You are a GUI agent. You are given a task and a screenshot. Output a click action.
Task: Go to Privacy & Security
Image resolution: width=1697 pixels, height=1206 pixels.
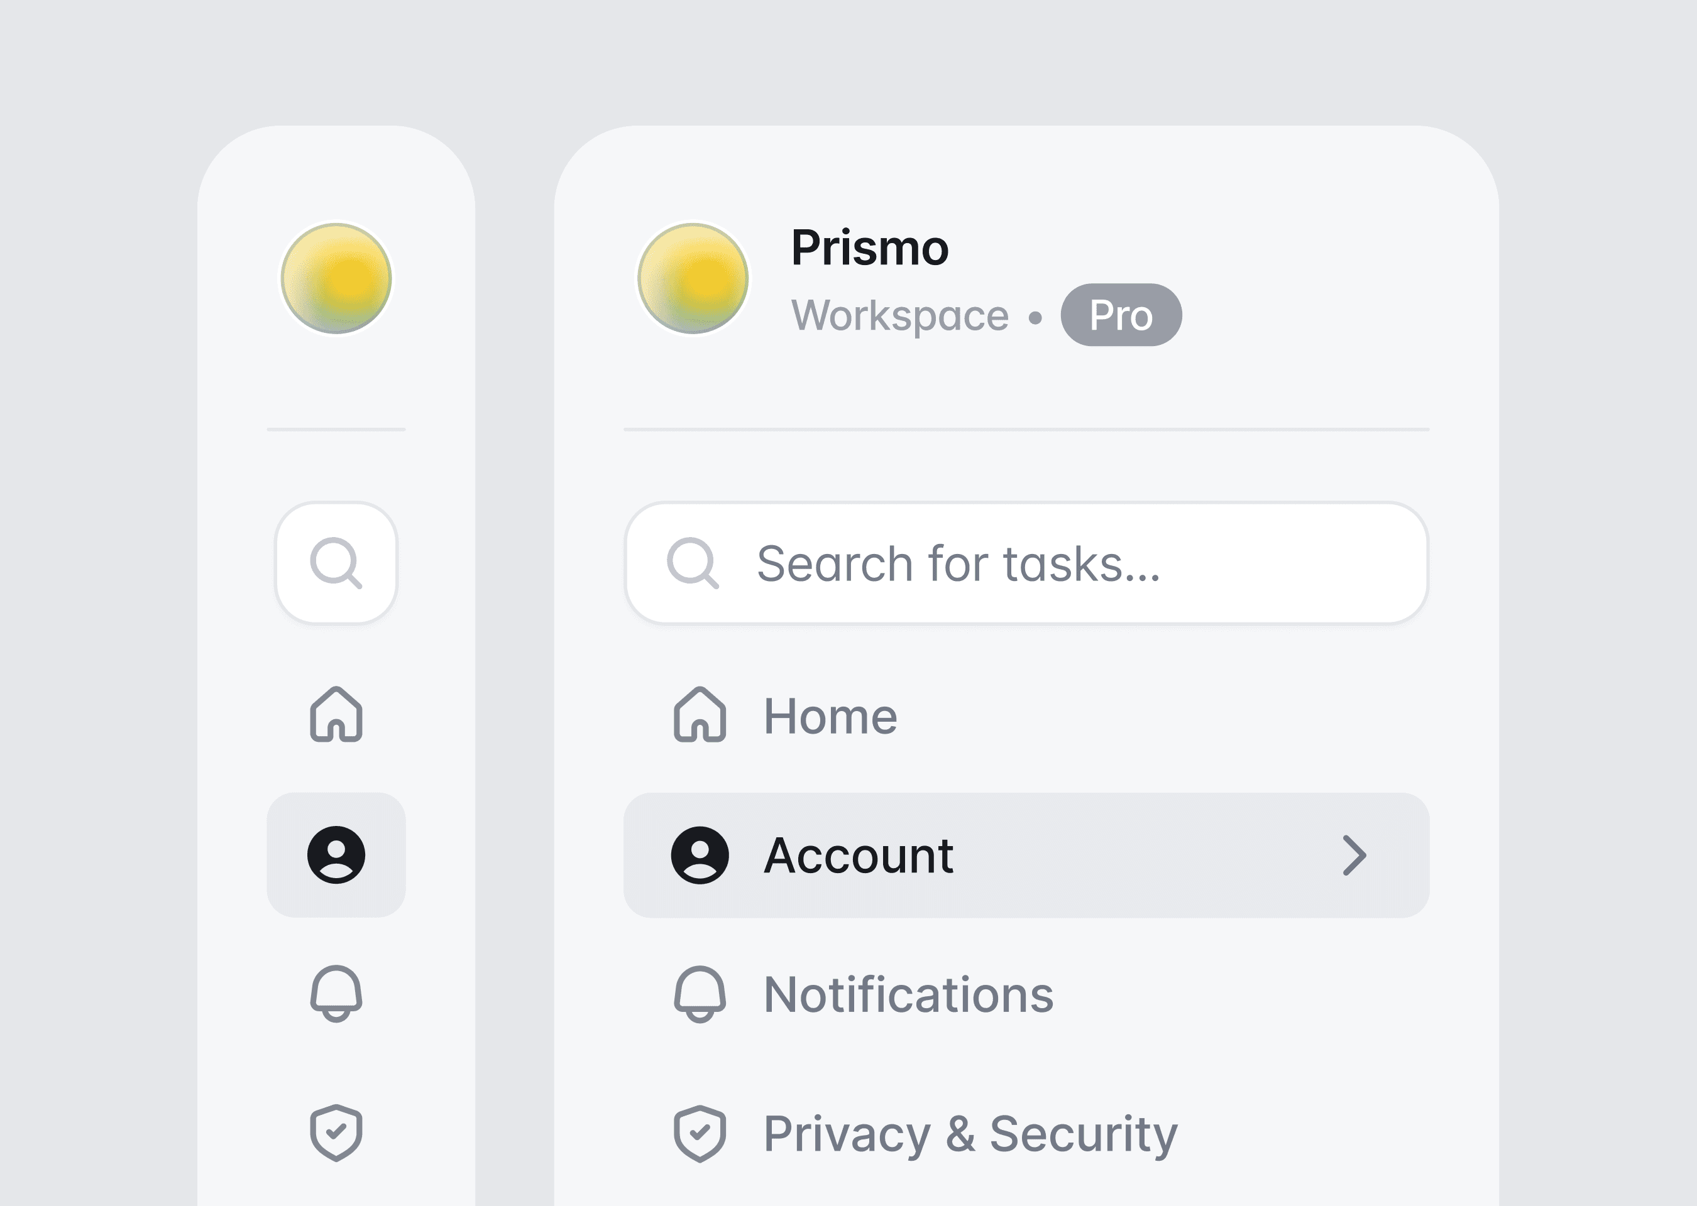[970, 1134]
